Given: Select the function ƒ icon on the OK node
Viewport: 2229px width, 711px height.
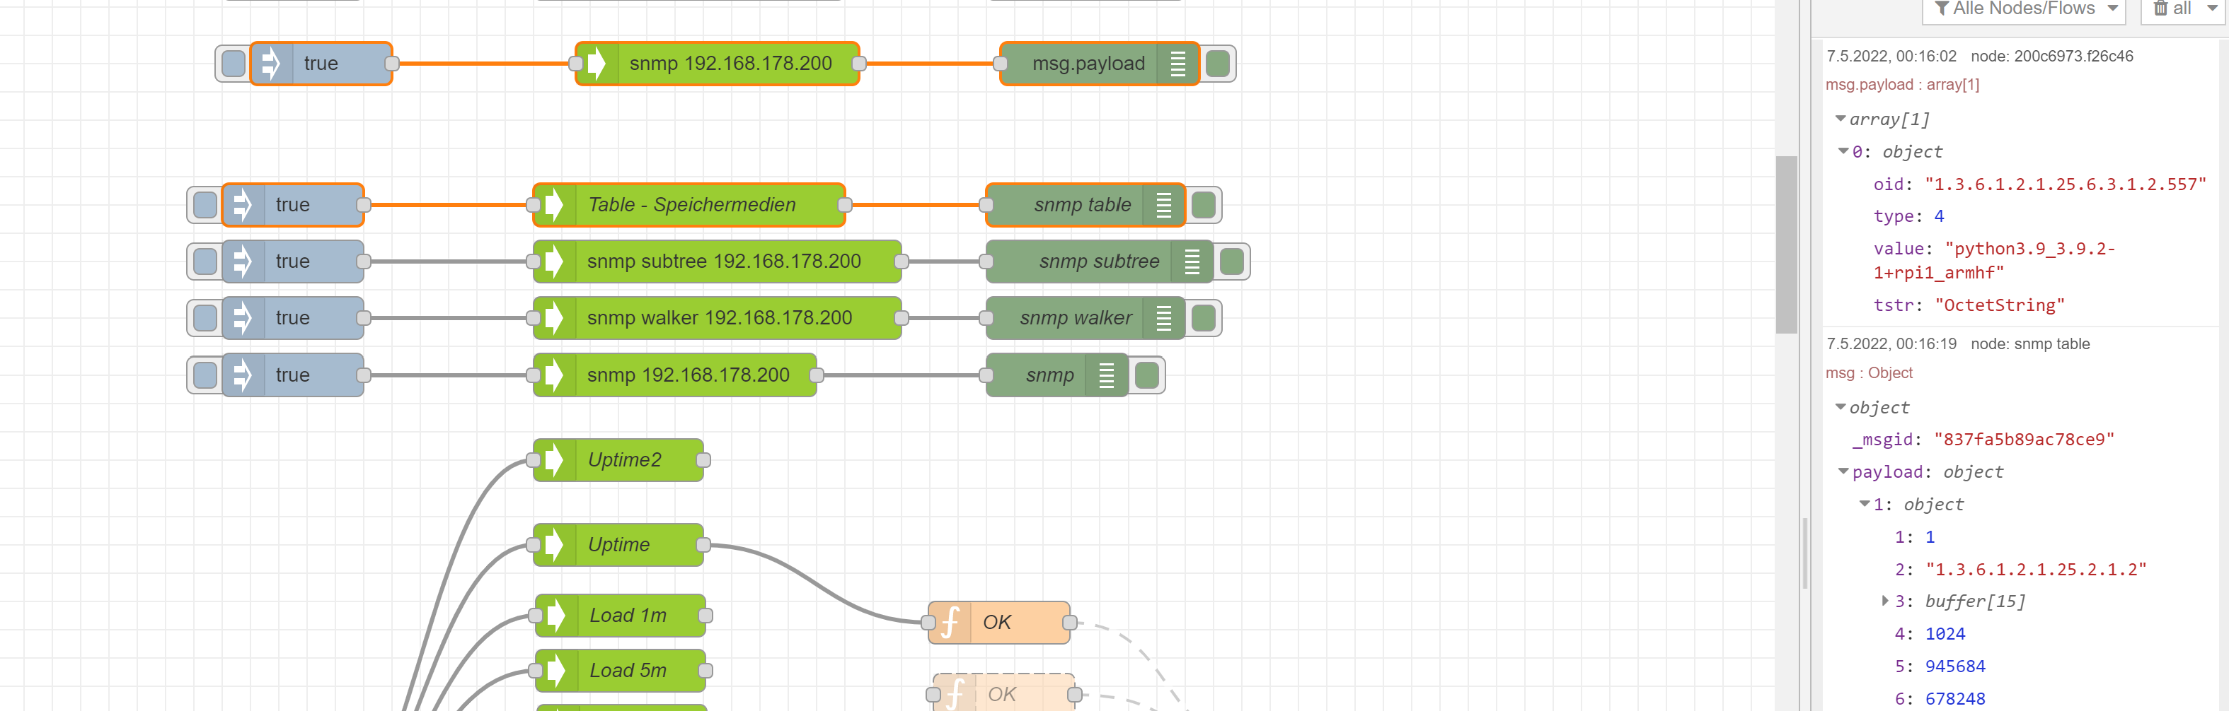Looking at the screenshot, I should click(950, 621).
